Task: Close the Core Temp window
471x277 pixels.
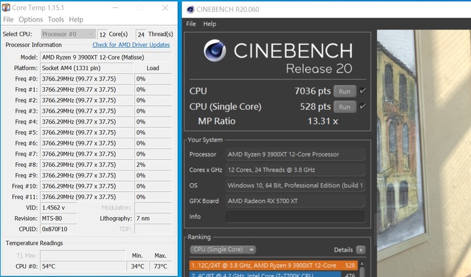Action: 166,8
